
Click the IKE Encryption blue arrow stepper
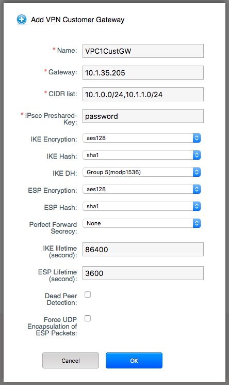[197, 138]
